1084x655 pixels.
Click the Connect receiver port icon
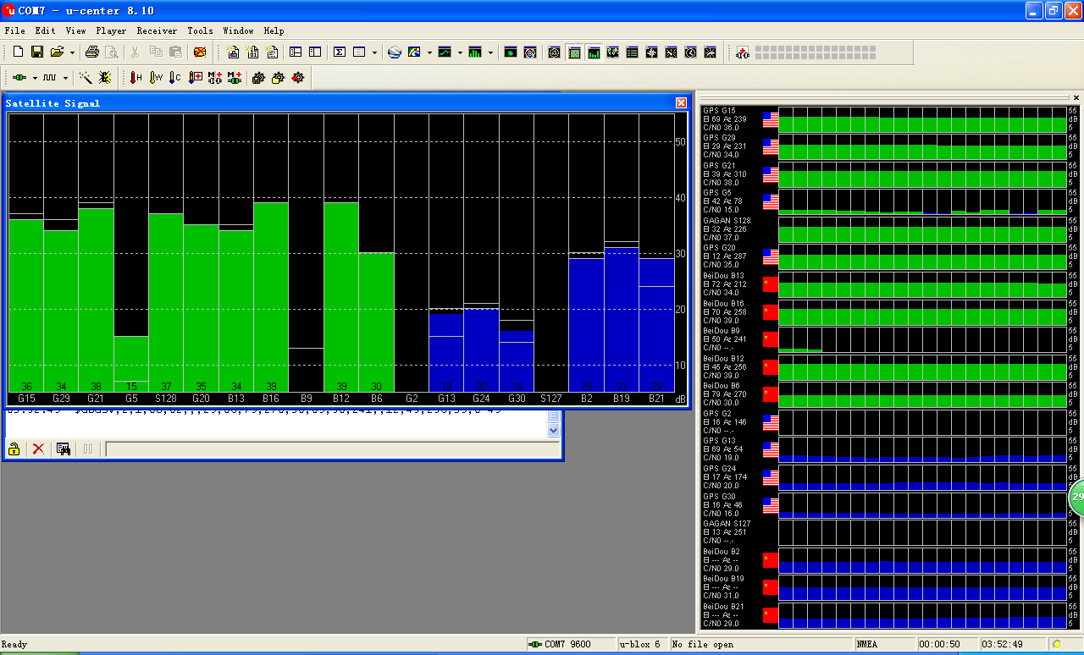tap(19, 78)
